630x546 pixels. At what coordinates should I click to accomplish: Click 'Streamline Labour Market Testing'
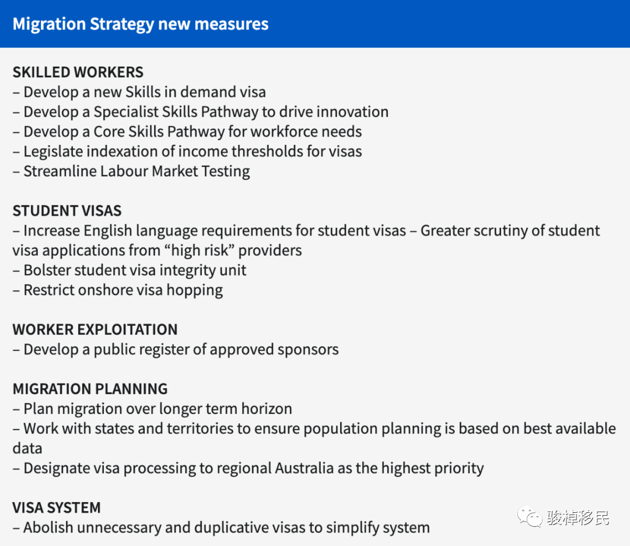coord(131,172)
